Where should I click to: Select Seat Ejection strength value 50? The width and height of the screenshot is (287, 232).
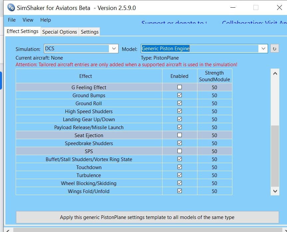click(x=214, y=135)
